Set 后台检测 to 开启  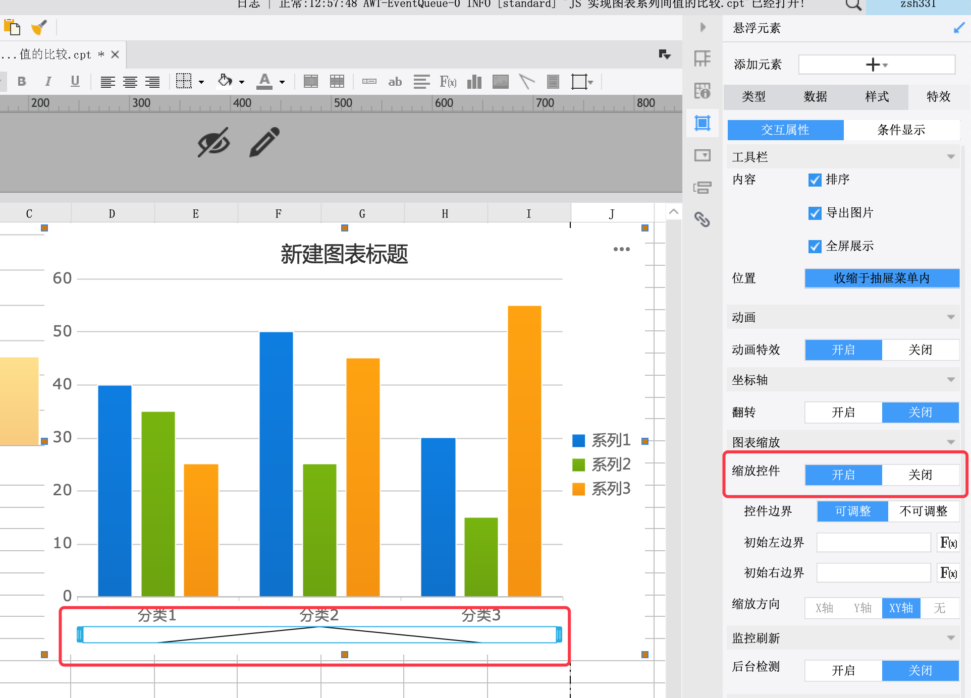click(x=843, y=670)
